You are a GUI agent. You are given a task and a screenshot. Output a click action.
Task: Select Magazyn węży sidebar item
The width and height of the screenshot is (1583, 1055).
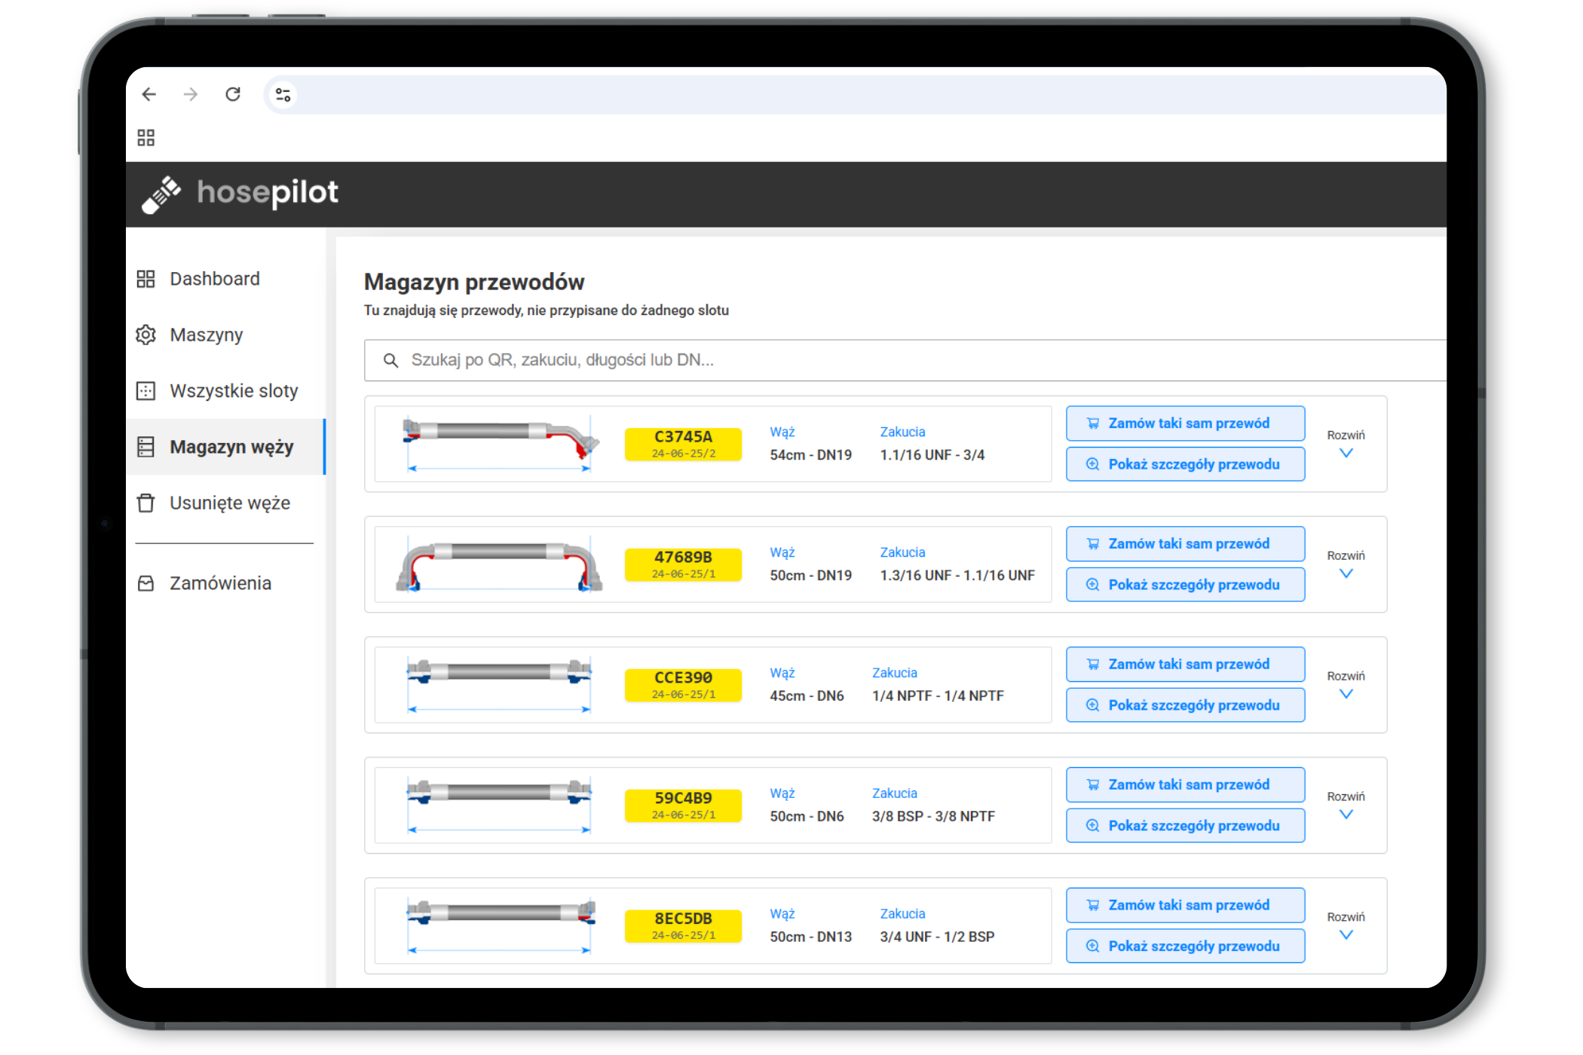(231, 447)
